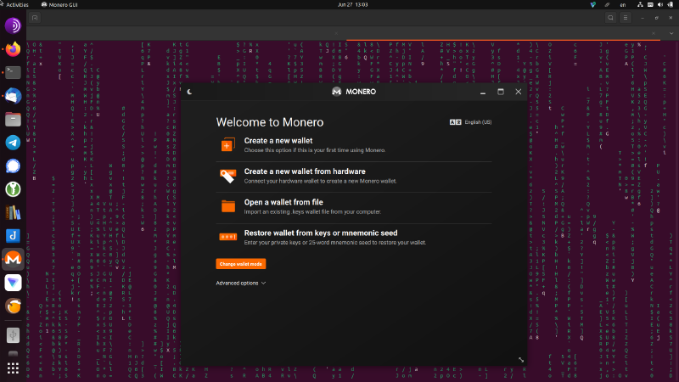The width and height of the screenshot is (679, 382).
Task: Select 'Create a new wallet' option
Action: tap(354, 145)
